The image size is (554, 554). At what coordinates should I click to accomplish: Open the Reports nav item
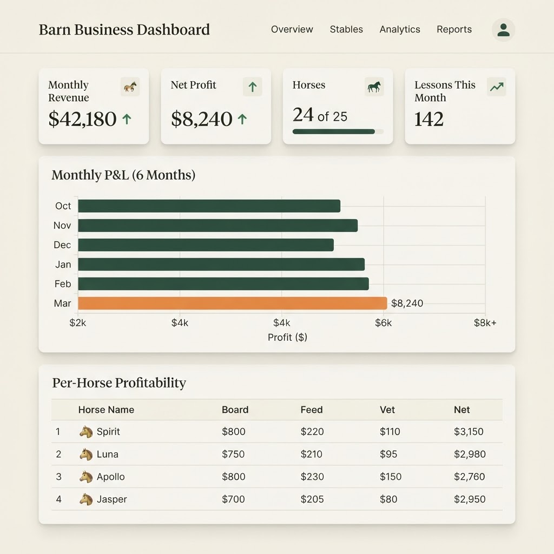454,29
